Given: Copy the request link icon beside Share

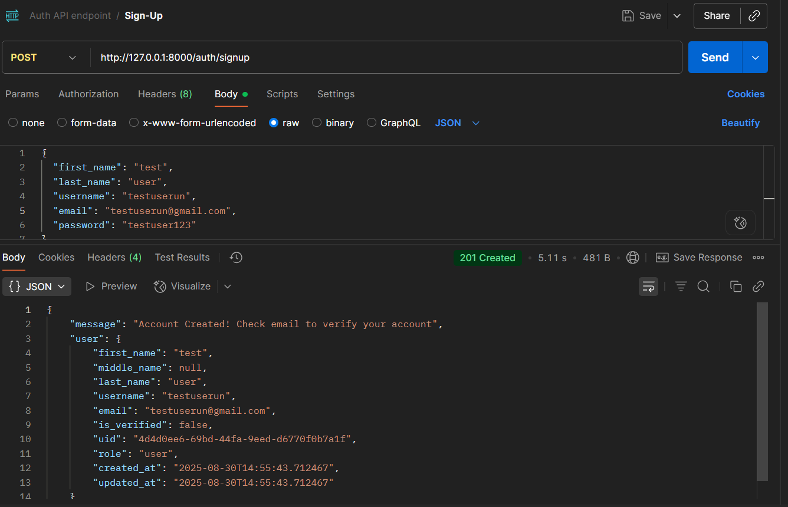Looking at the screenshot, I should [754, 15].
